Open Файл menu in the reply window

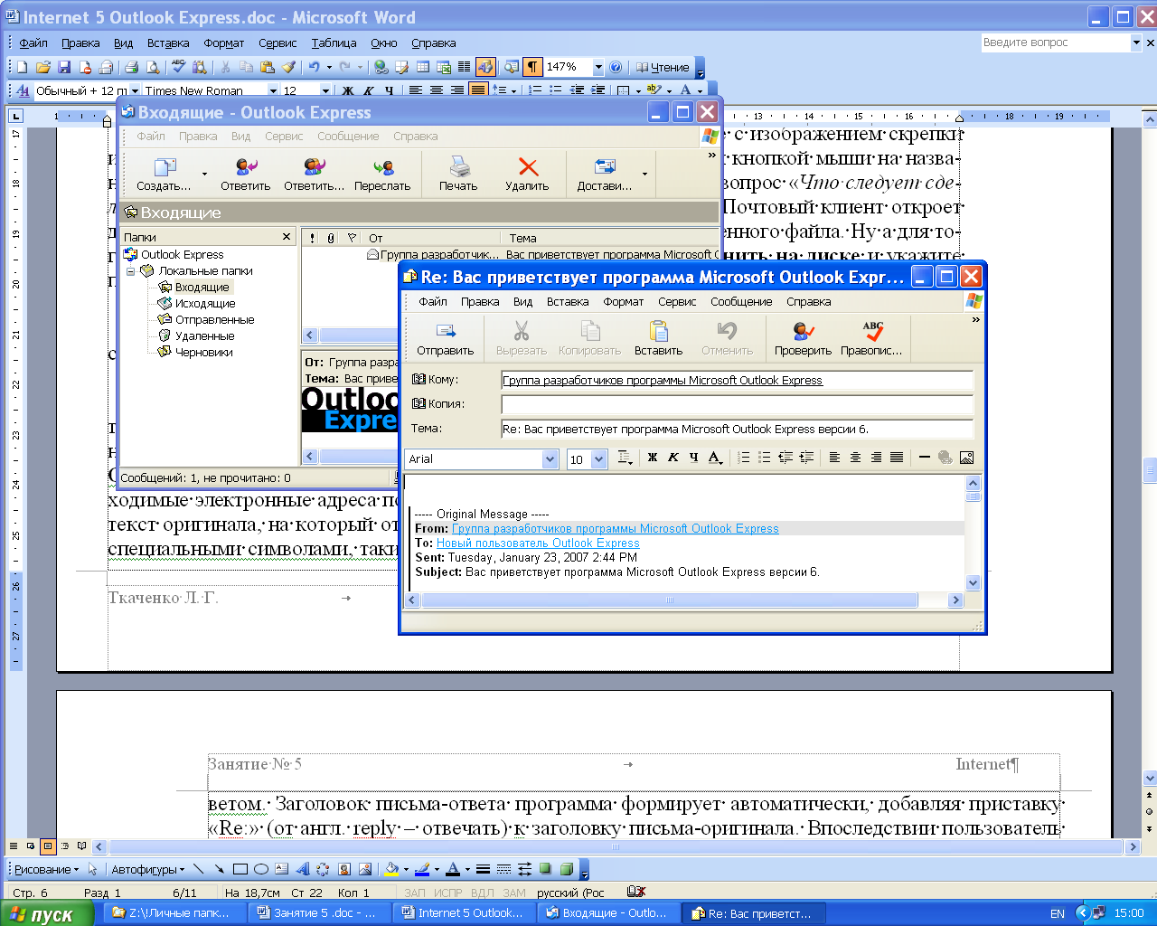tap(433, 301)
